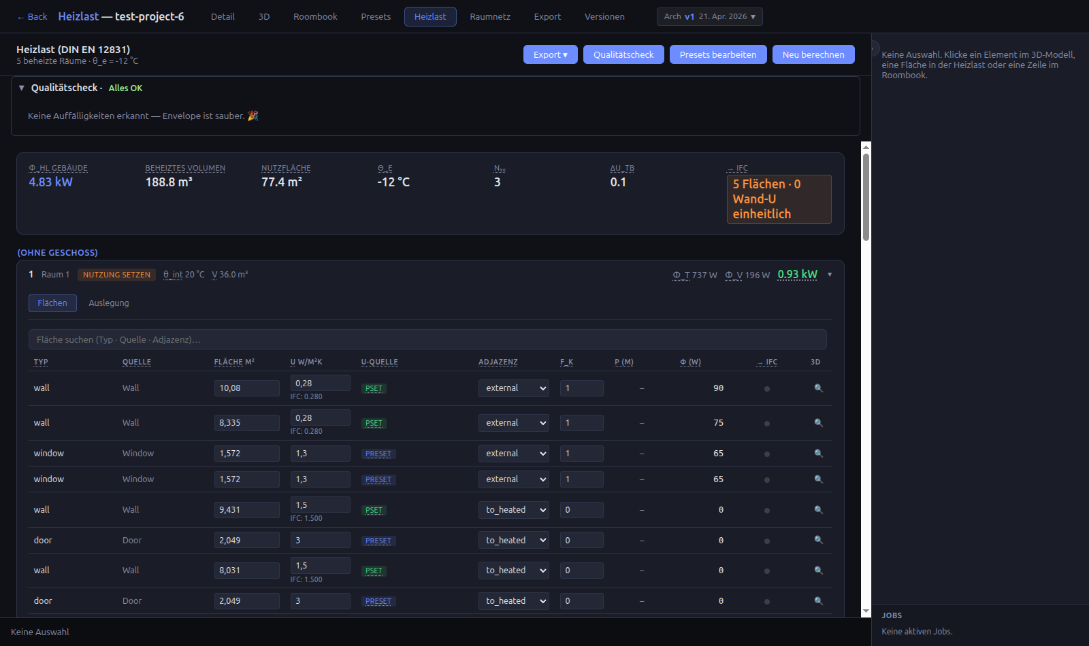The height and width of the screenshot is (646, 1089).
Task: Click the scrollbar down arrow of the Heizlast list
Action: [866, 612]
